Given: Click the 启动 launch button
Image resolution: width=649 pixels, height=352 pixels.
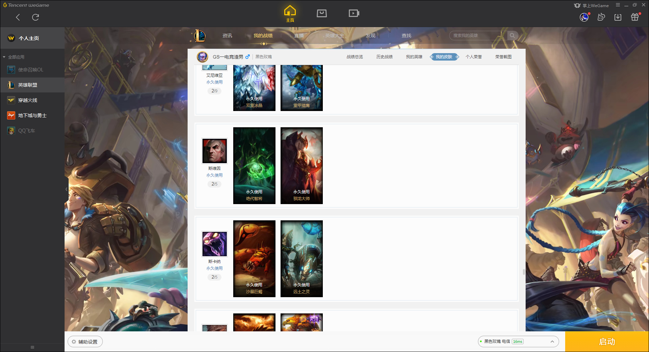Looking at the screenshot, I should 607,342.
